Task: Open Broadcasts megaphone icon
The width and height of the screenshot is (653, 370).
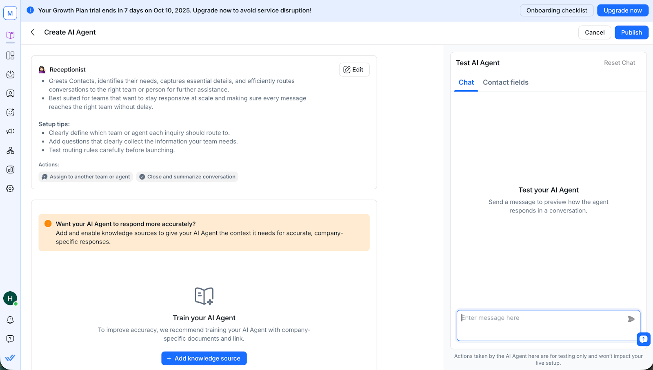Action: click(11, 131)
